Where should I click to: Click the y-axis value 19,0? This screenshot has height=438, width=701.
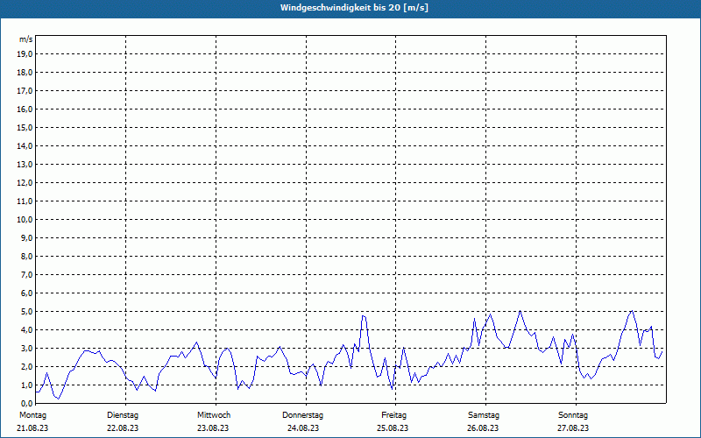(25, 54)
